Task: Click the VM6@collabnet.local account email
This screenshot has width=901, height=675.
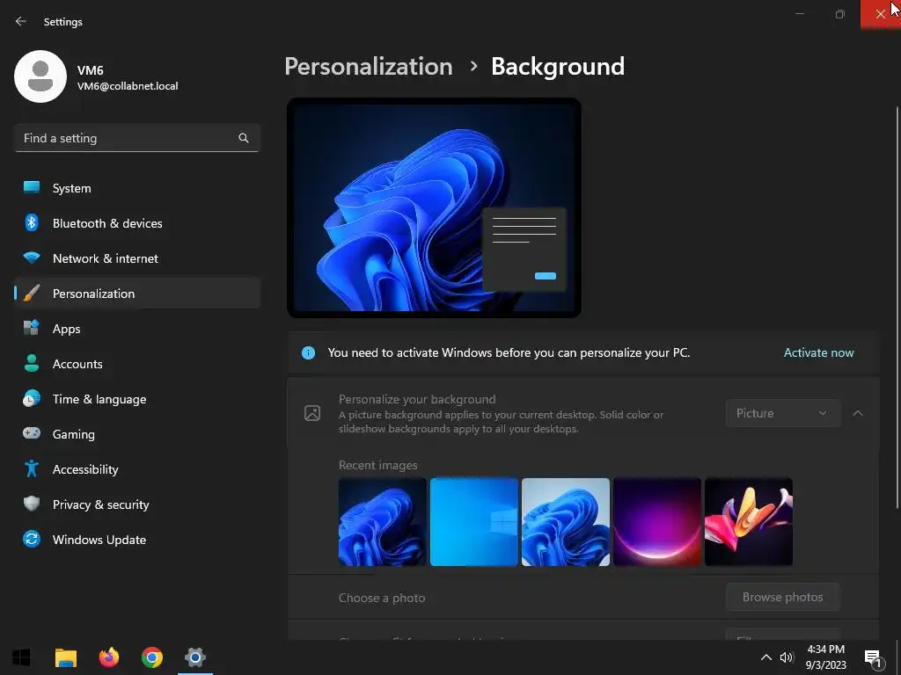Action: click(x=128, y=86)
